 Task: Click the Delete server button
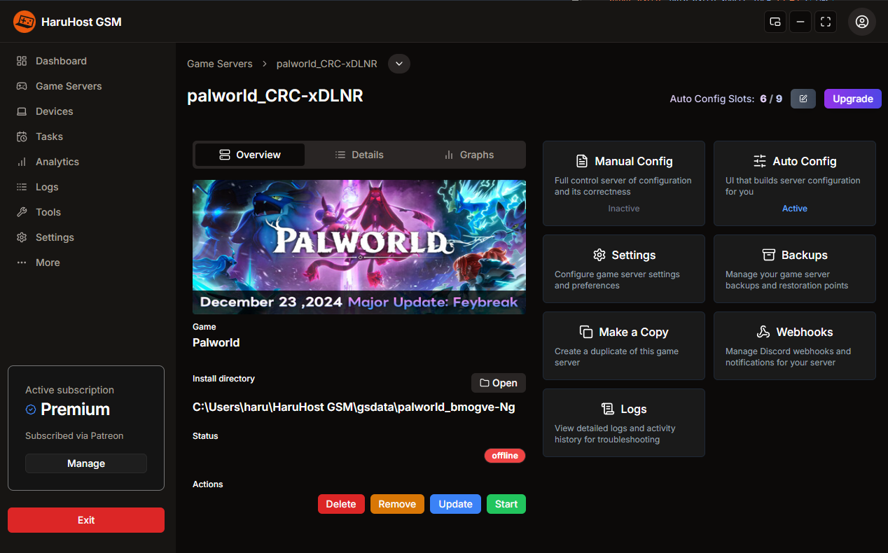click(x=341, y=504)
